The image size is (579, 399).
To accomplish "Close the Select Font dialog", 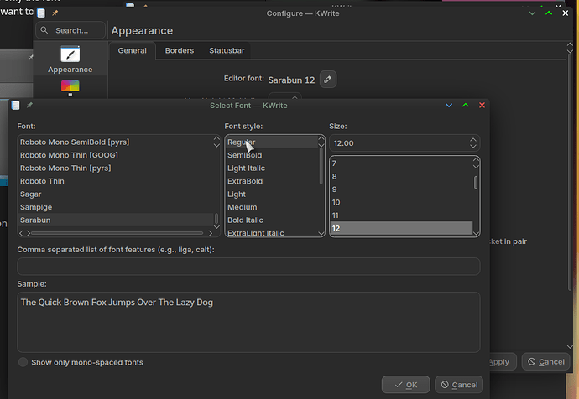I will click(482, 105).
